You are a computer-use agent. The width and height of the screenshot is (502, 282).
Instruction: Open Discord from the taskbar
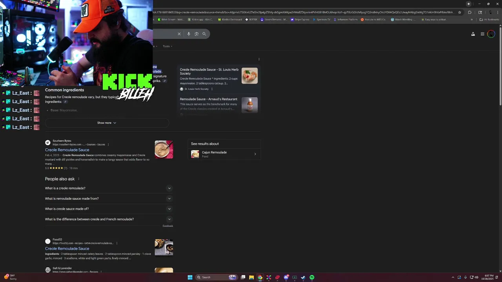pyautogui.click(x=286, y=277)
